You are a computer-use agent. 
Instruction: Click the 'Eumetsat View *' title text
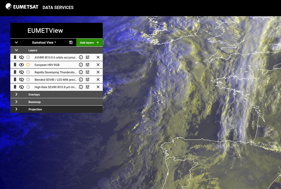pyautogui.click(x=44, y=43)
